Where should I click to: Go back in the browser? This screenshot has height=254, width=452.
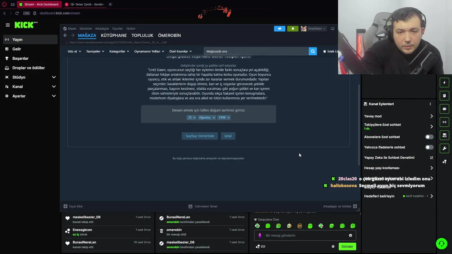tap(4, 13)
